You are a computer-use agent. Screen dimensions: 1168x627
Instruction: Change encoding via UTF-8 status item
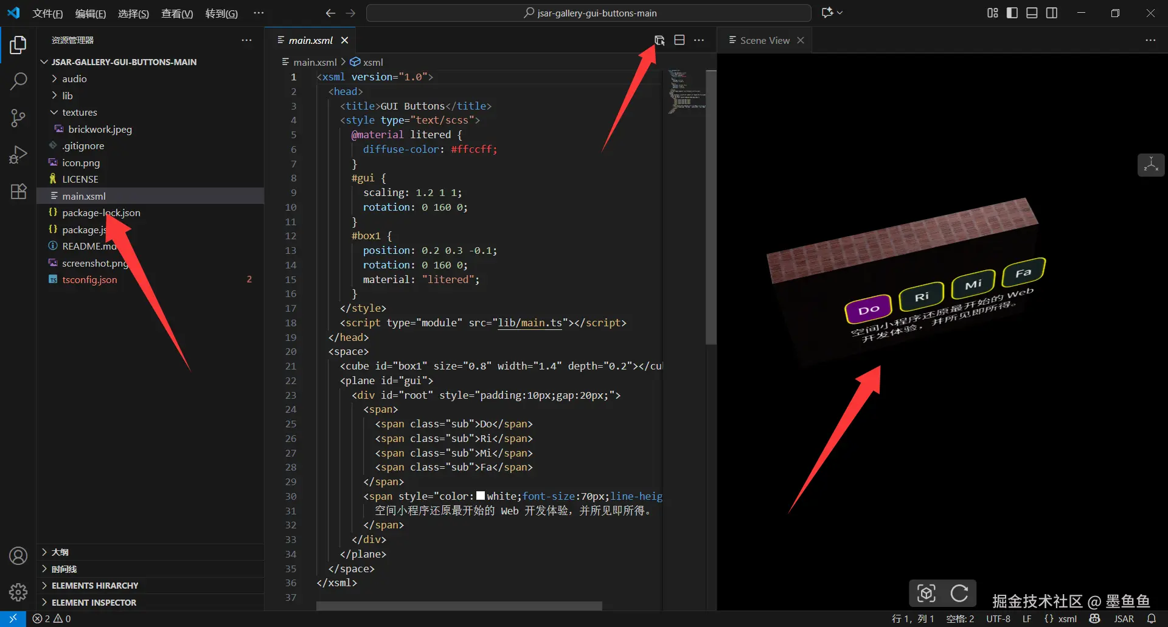pos(998,618)
